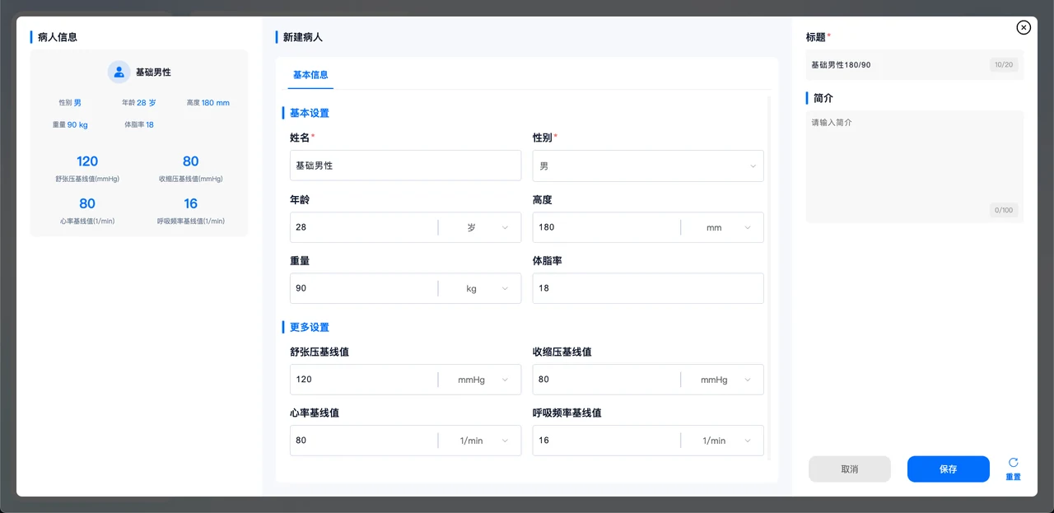Click the 呼吸频率基线值 value field
This screenshot has width=1054, height=513.
pyautogui.click(x=606, y=441)
